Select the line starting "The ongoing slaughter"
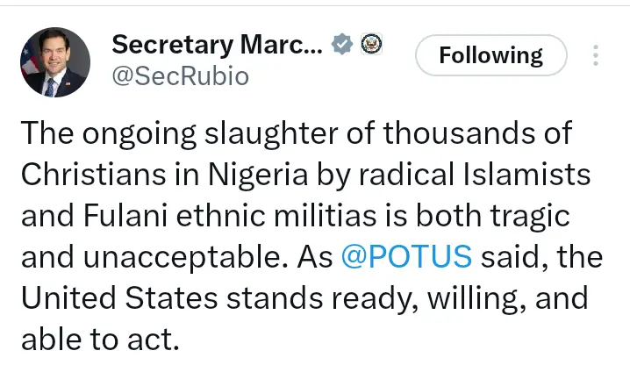 [x=296, y=134]
